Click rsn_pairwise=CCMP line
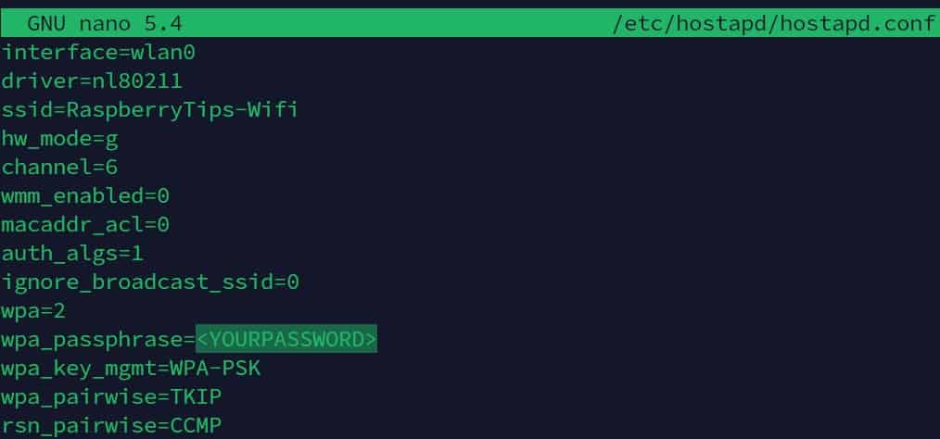Image resolution: width=940 pixels, height=439 pixels. coord(111,426)
